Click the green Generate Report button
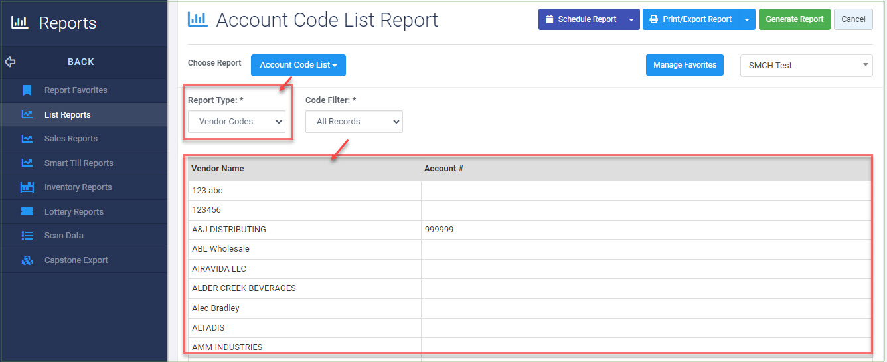This screenshot has width=887, height=362. point(795,19)
